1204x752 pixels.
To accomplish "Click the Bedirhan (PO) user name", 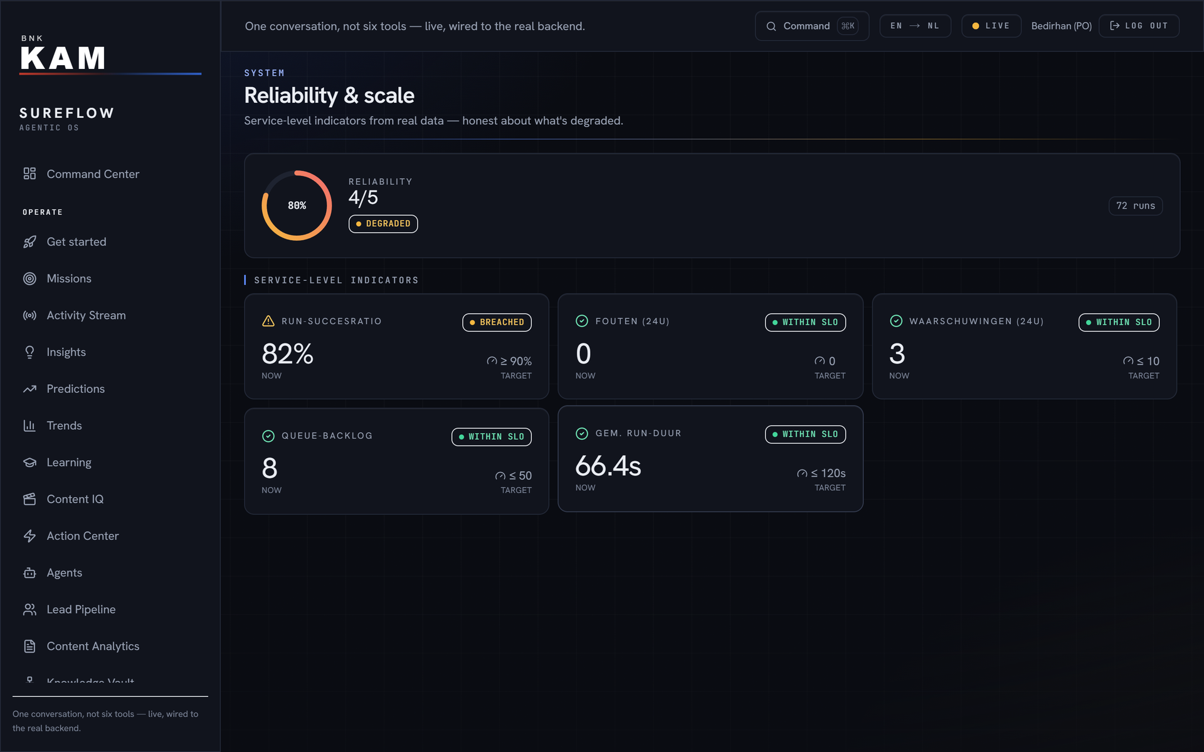I will (x=1061, y=26).
